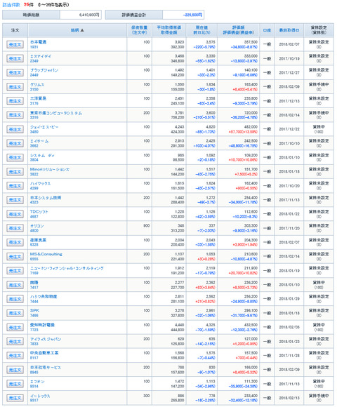Screen dimensions: 337x407
Task: Click 売注文 button for SPK 7466
Action: point(15,313)
